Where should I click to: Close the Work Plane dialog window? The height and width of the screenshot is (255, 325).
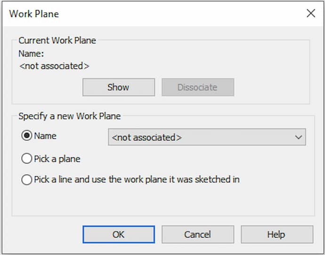[311, 13]
